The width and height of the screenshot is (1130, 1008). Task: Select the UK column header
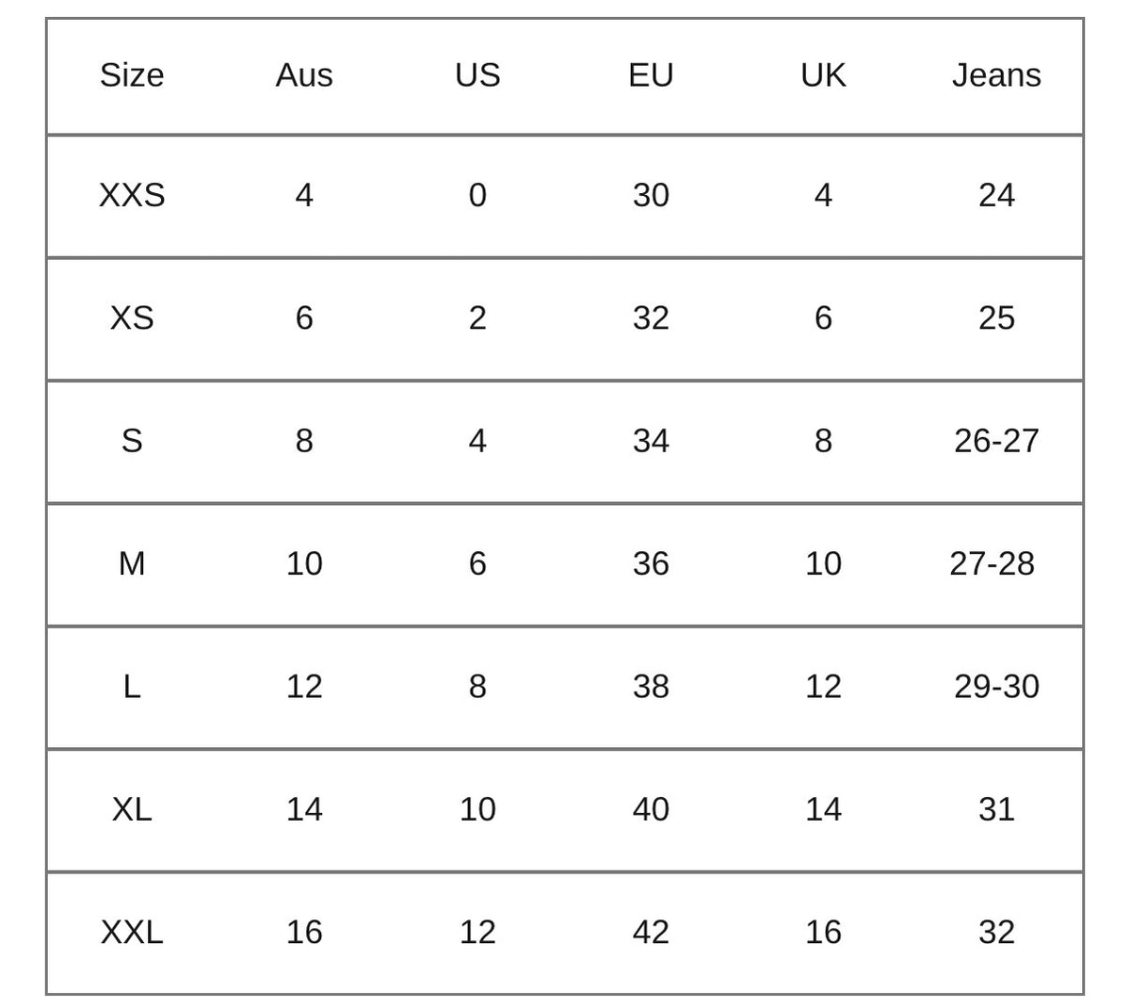tap(823, 75)
